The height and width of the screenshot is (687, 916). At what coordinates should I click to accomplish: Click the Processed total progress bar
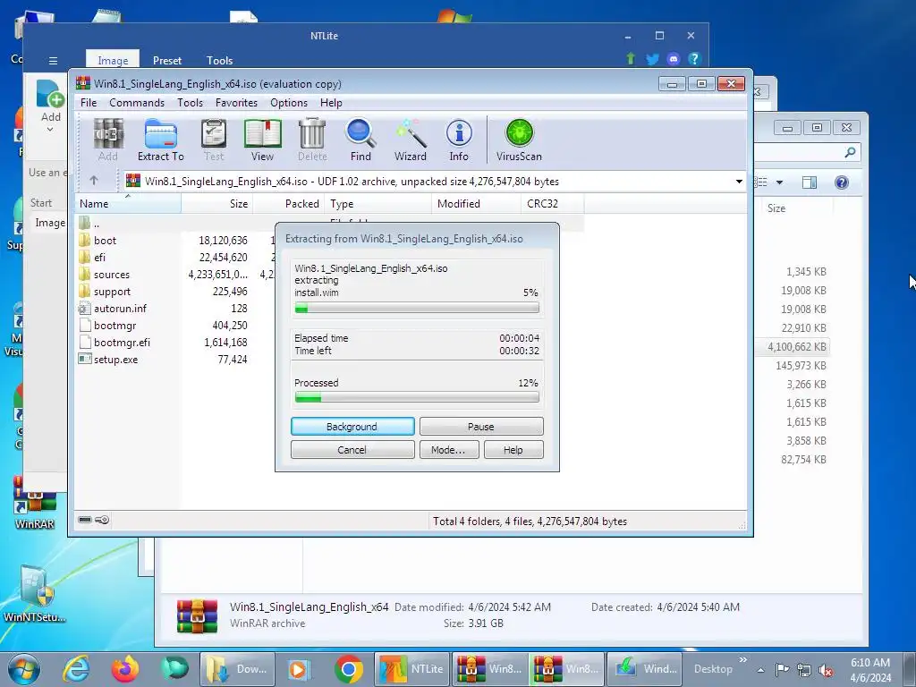coord(417,398)
